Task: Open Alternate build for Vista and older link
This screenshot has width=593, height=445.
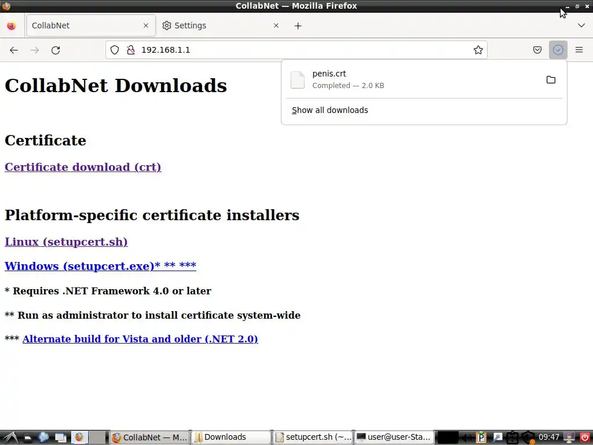Action: point(140,339)
